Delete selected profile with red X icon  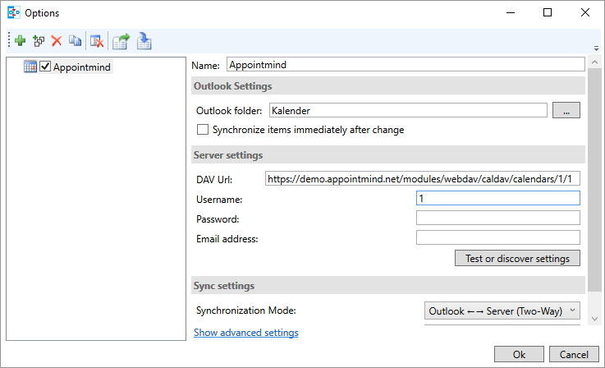(57, 40)
